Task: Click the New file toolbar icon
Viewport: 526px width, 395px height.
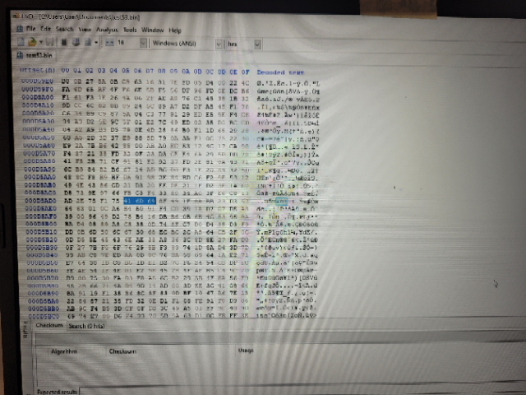Action: pos(20,42)
